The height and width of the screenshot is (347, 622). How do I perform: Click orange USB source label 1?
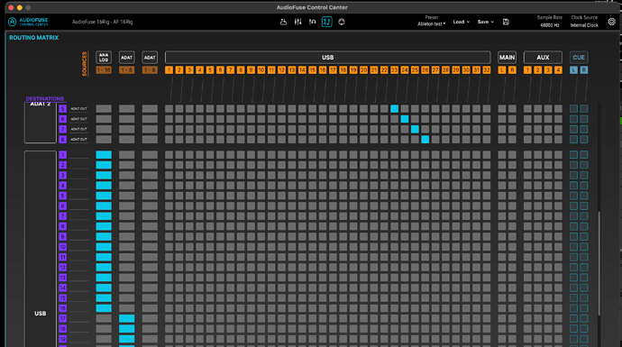pyautogui.click(x=169, y=70)
